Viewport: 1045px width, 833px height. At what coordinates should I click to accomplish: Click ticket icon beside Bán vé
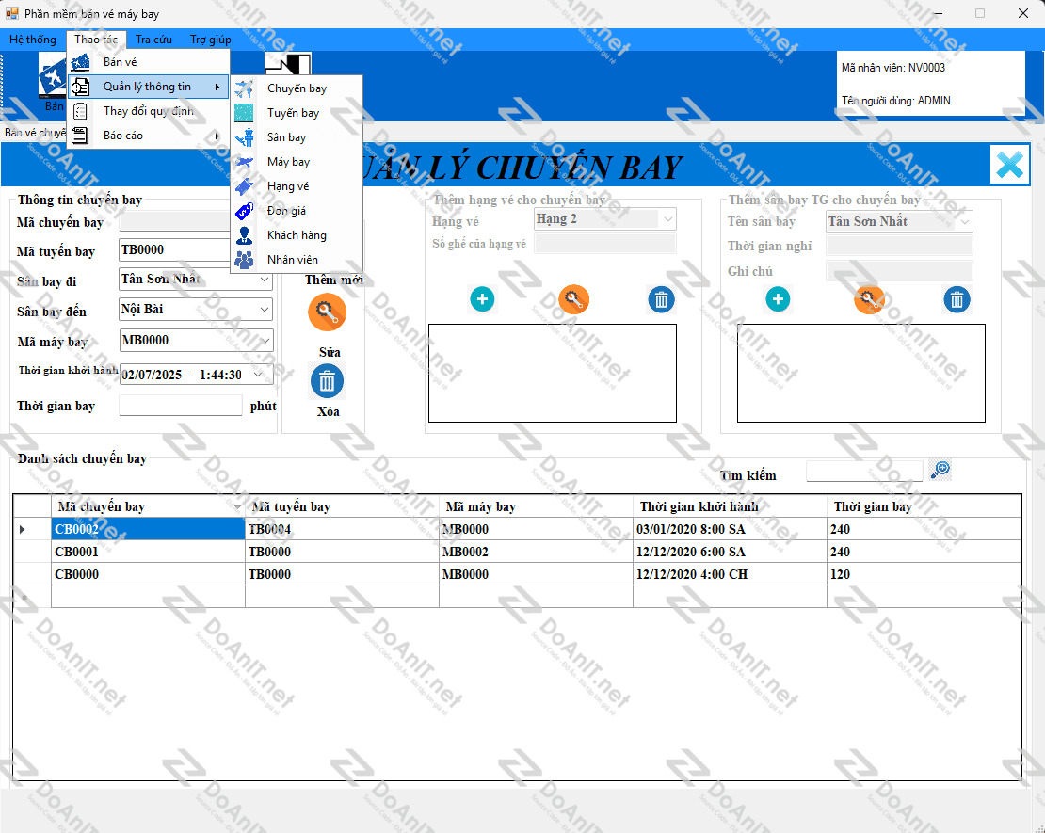point(81,62)
